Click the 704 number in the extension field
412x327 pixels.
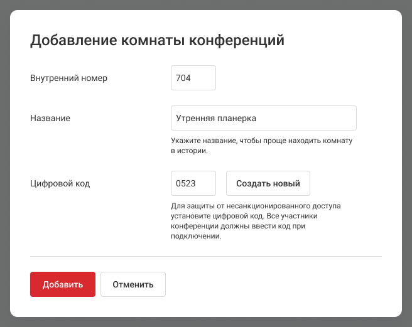coord(183,78)
